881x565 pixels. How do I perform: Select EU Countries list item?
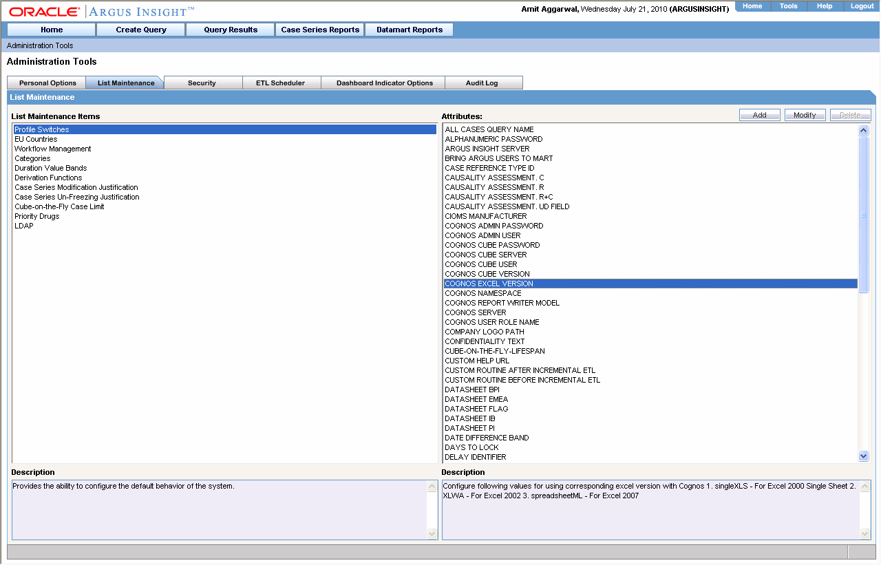click(x=225, y=139)
